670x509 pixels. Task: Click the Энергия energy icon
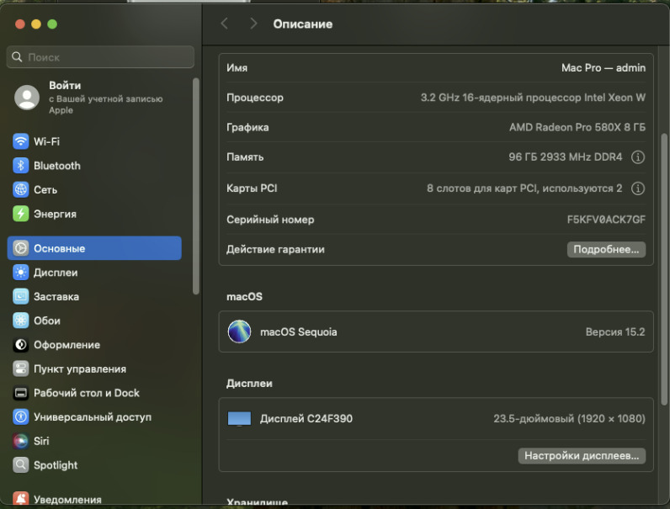point(20,214)
